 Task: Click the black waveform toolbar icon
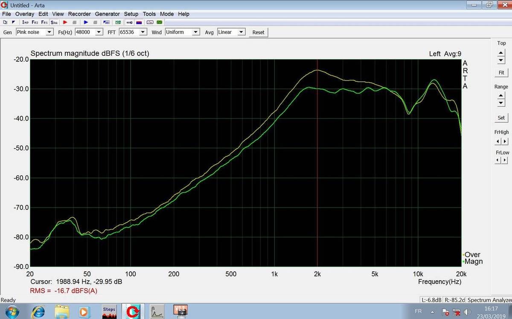pos(150,22)
